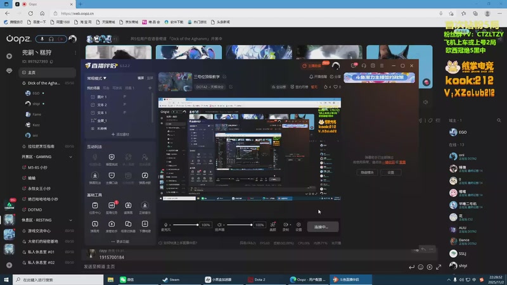Open 弹幕秀 danmaku show tool
This screenshot has width=507, height=285.
point(94,227)
